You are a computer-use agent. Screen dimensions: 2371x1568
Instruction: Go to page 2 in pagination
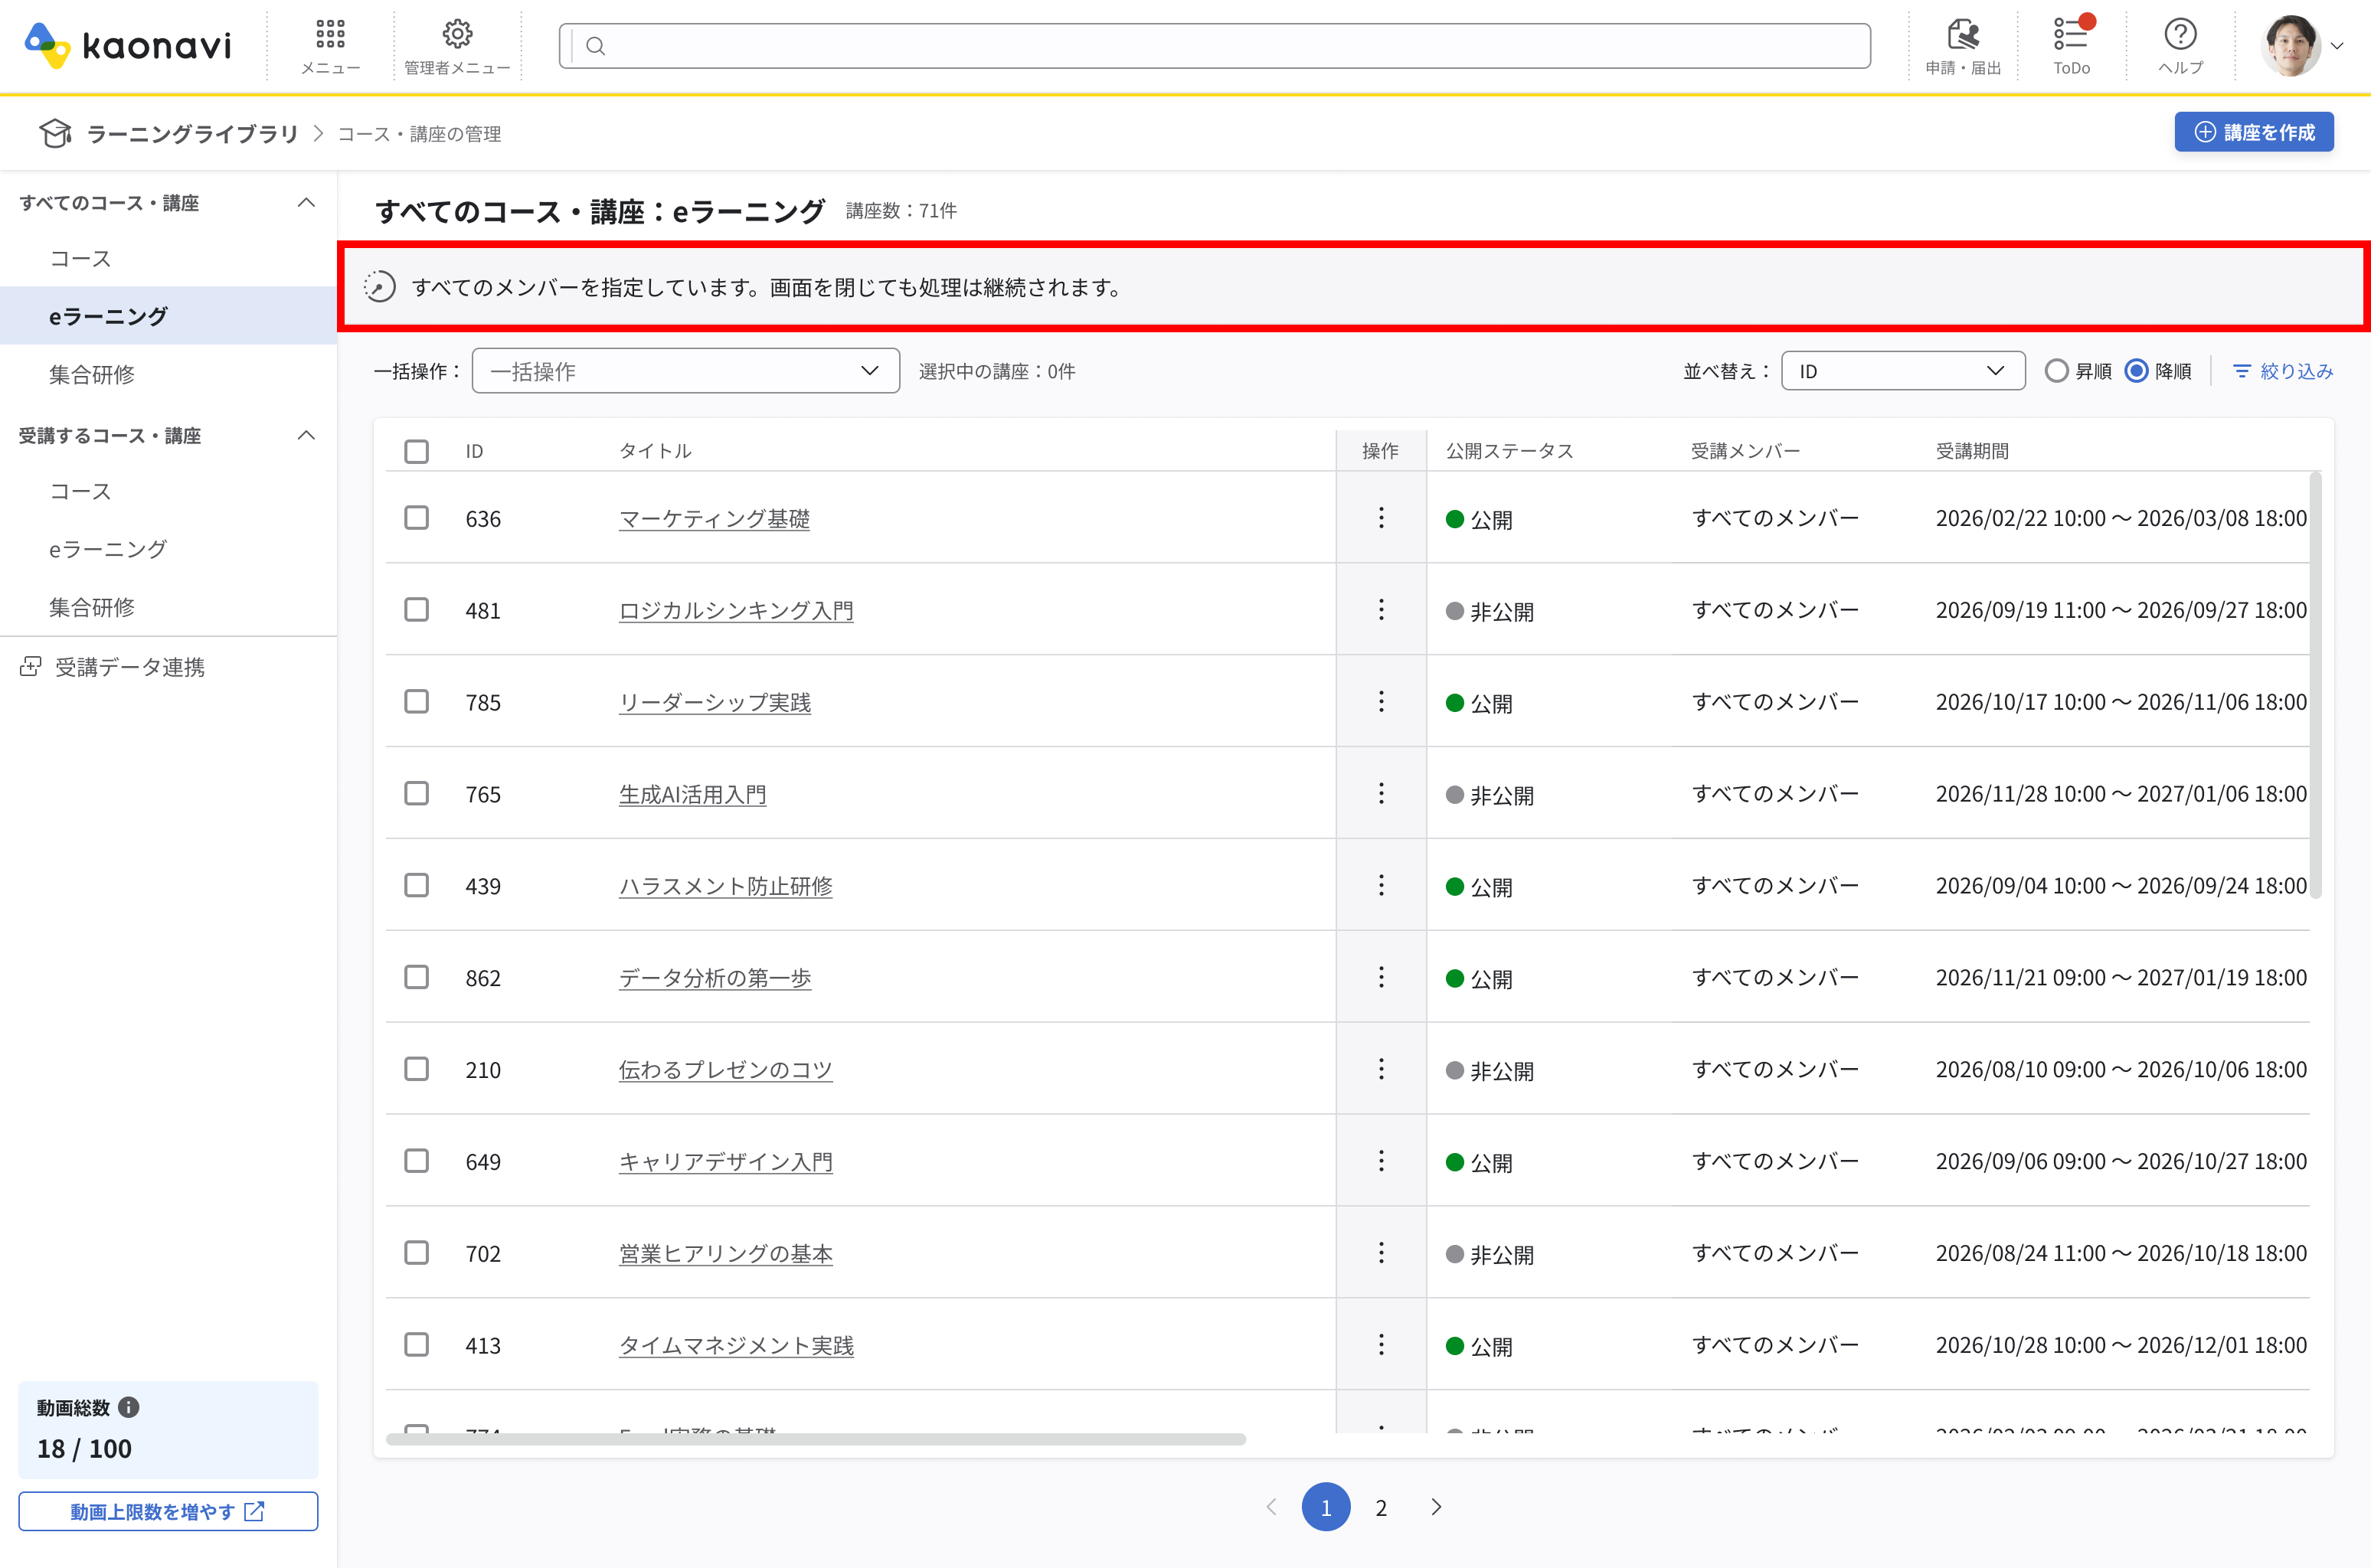tap(1381, 1507)
